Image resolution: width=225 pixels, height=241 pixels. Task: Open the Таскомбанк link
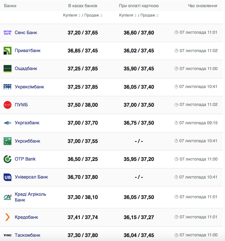pos(27,235)
